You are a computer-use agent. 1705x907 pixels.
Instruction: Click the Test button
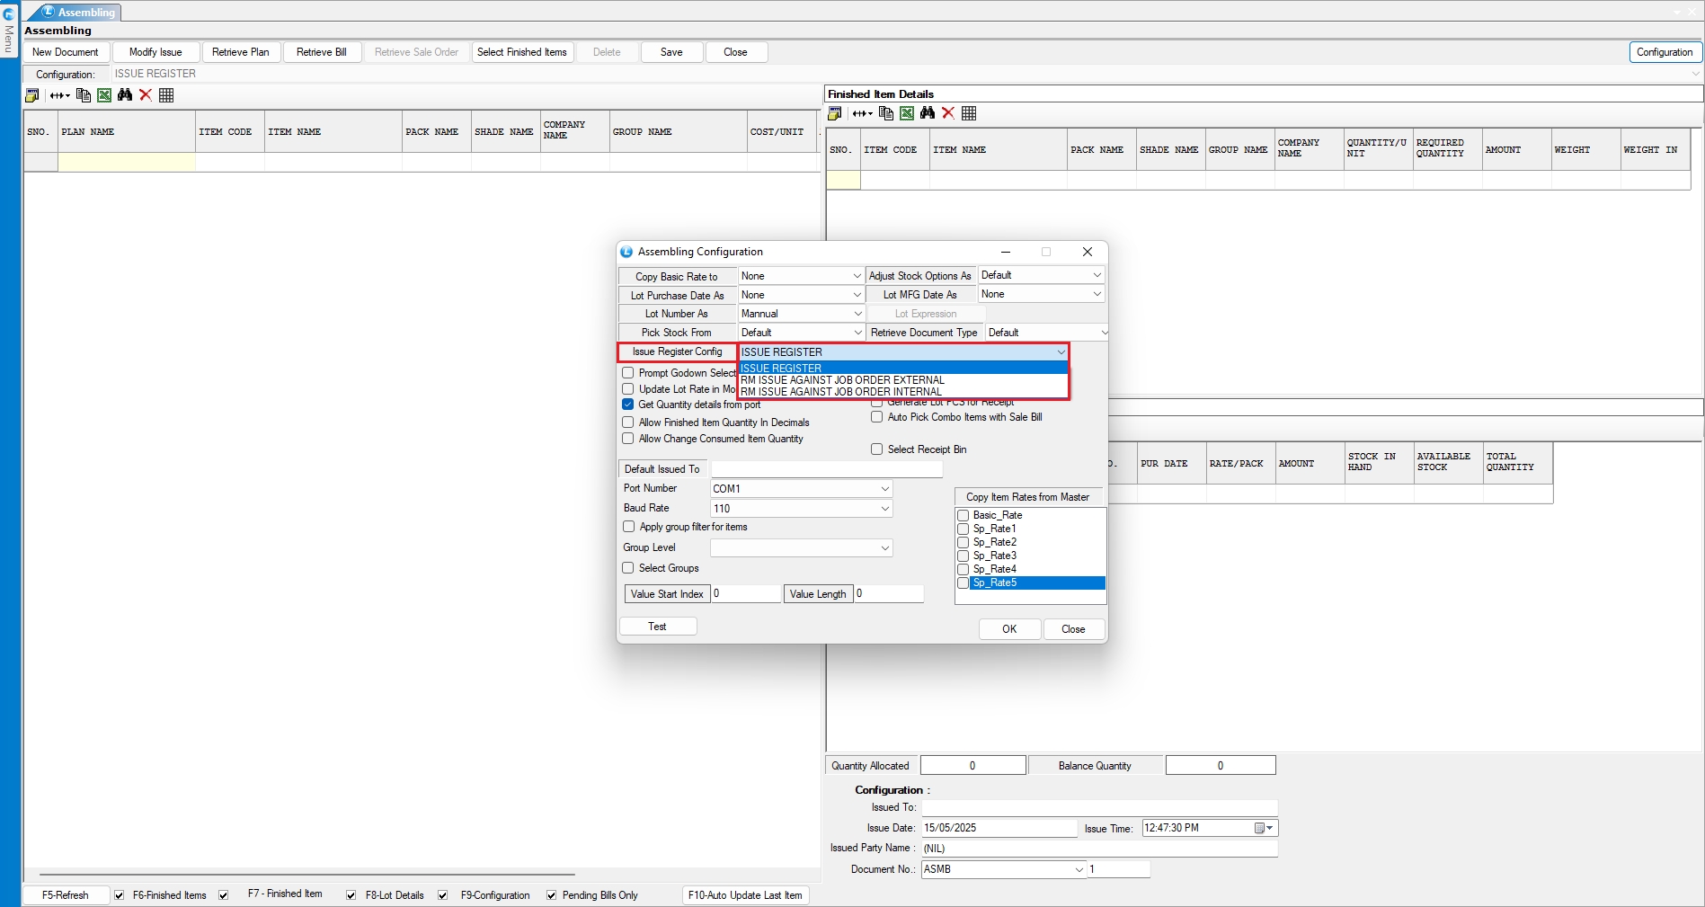pos(657,627)
